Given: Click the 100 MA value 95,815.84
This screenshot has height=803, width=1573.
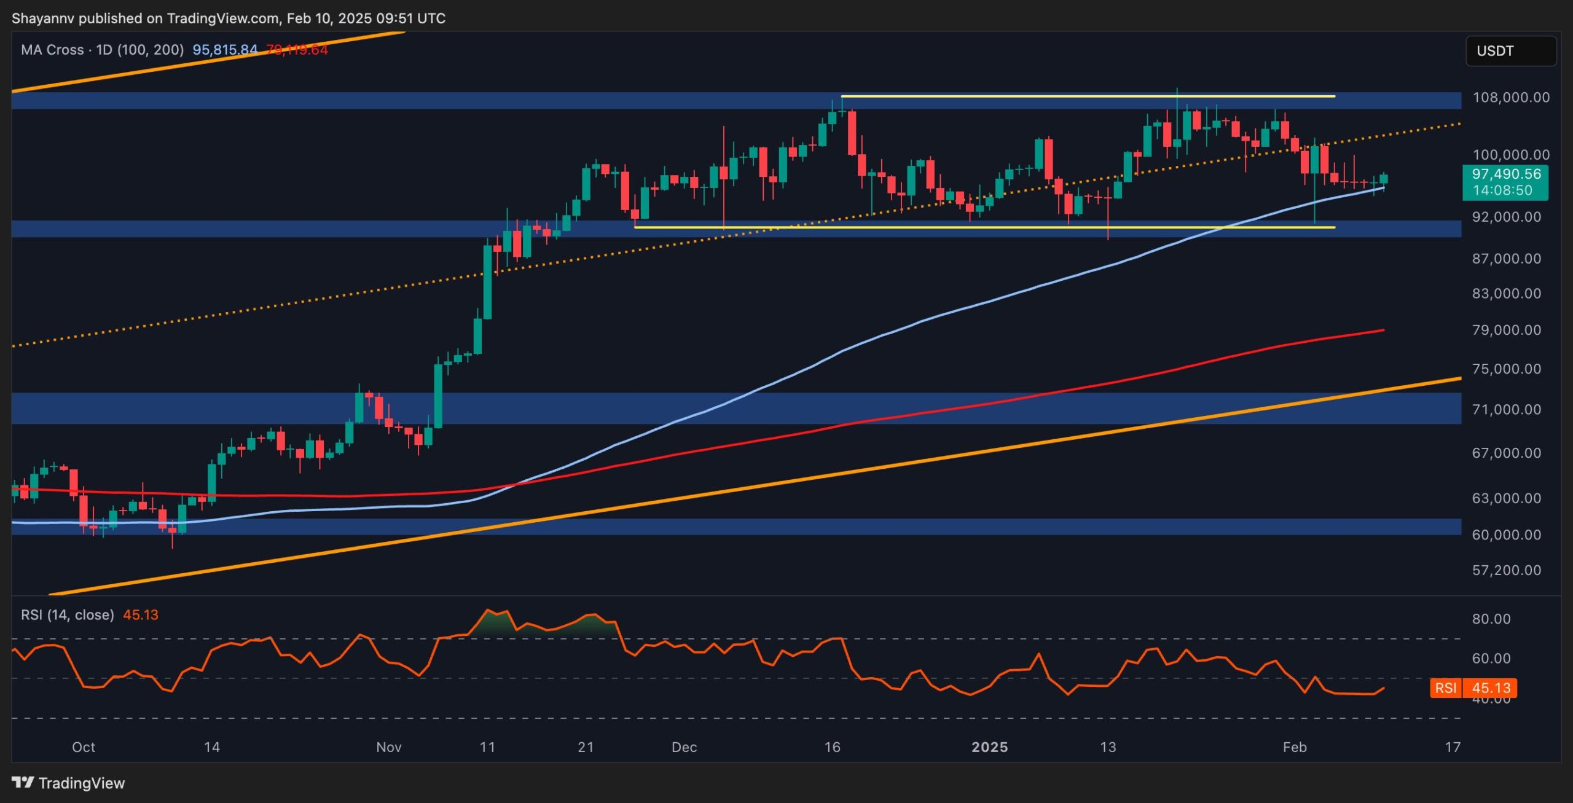Looking at the screenshot, I should point(225,50).
